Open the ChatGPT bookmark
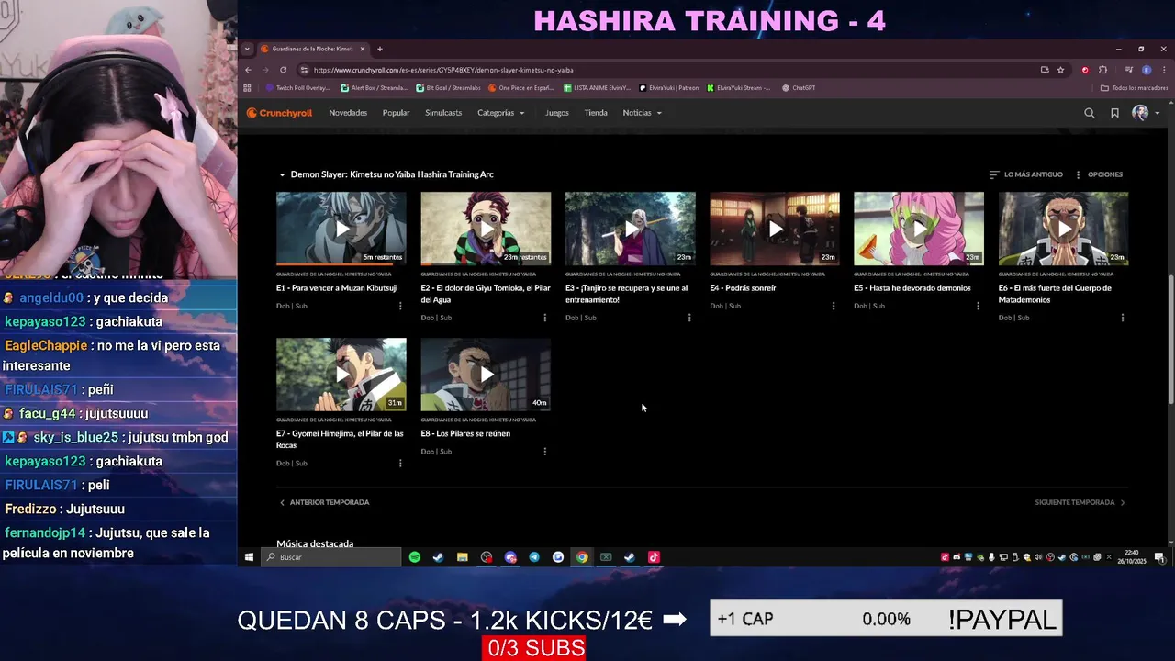Screen dimensions: 1175x661 799,88
